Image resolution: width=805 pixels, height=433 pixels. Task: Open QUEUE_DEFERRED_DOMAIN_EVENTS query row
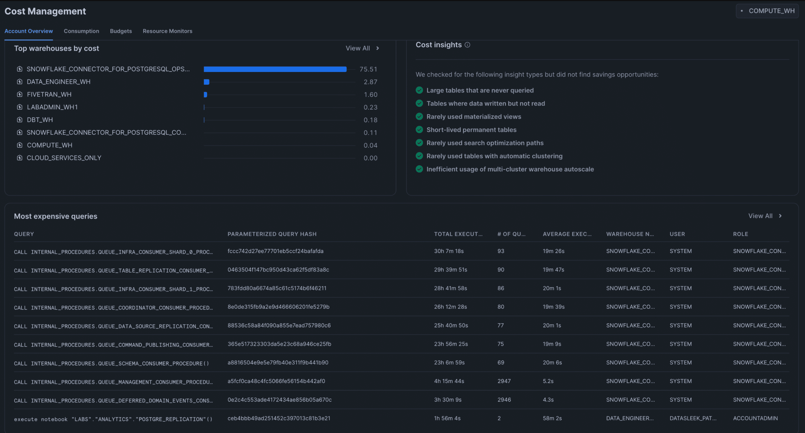pos(402,400)
